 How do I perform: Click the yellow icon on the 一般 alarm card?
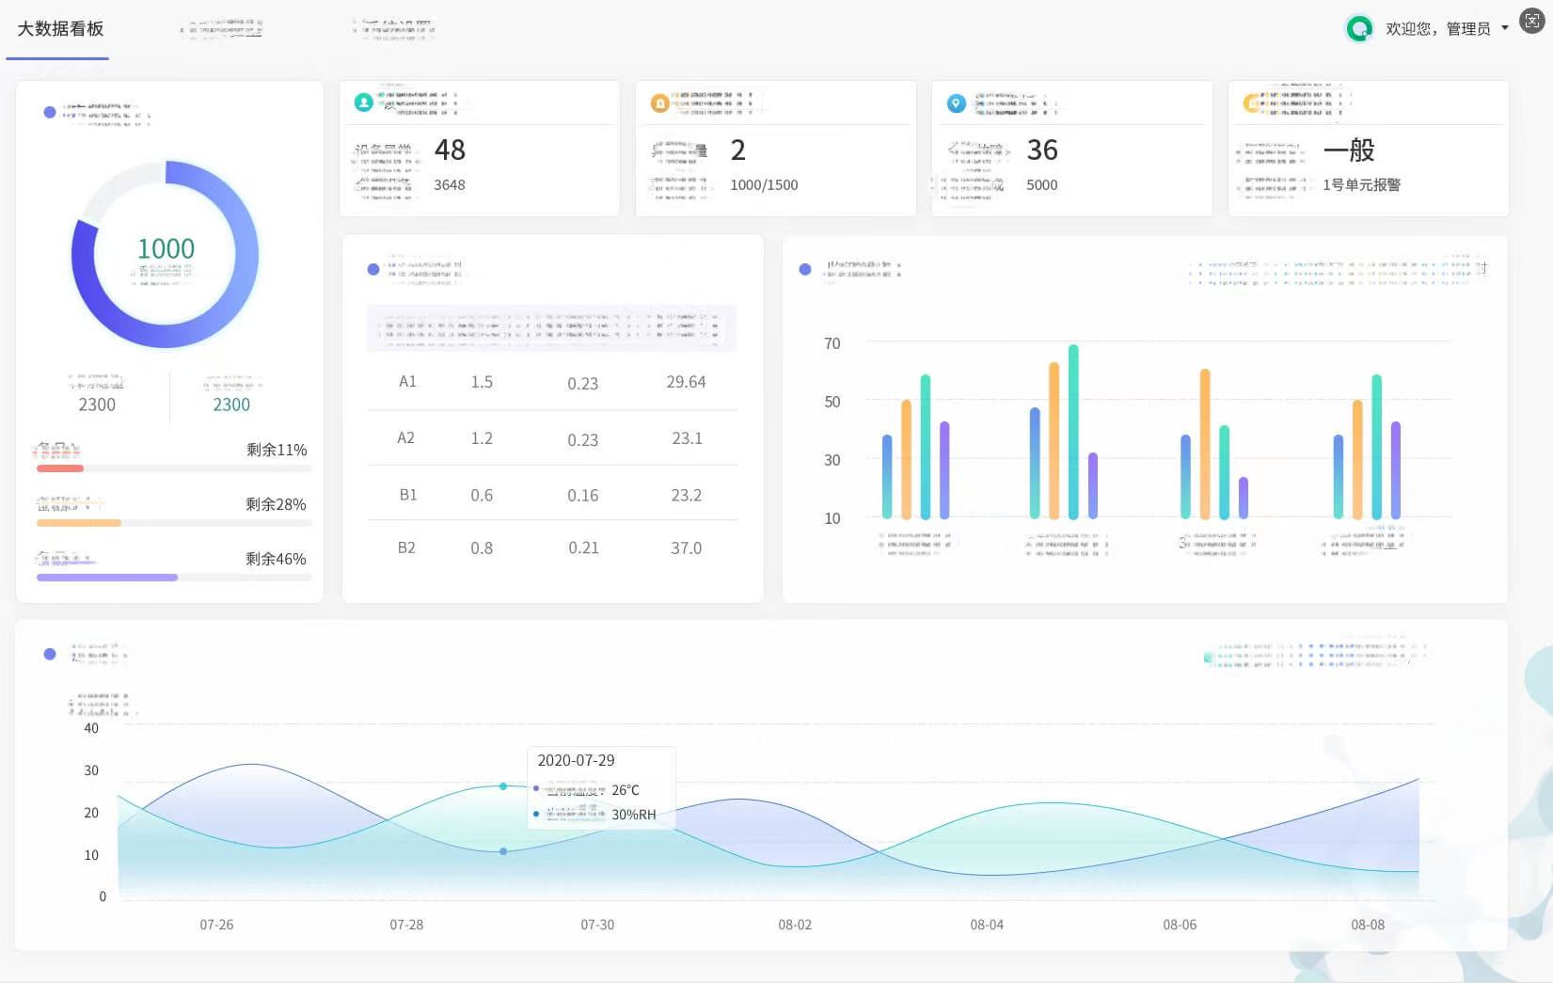pyautogui.click(x=1252, y=103)
